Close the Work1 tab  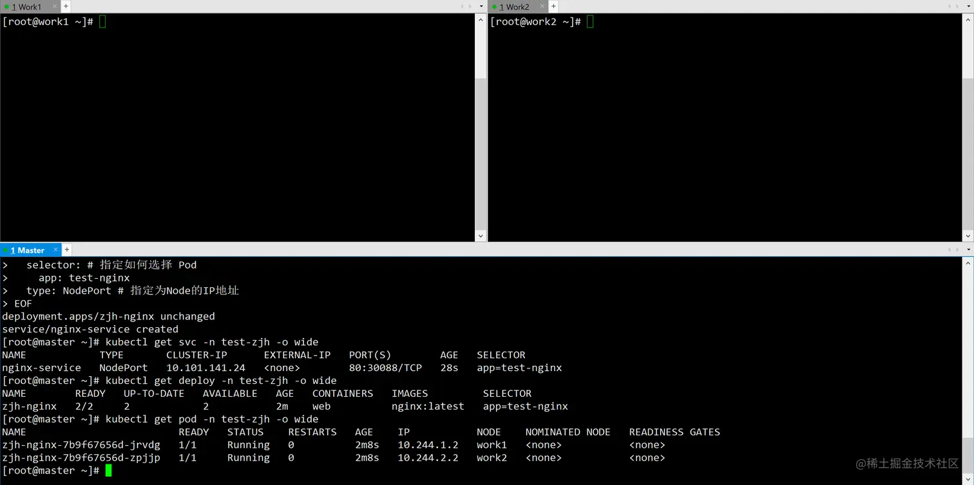[53, 6]
